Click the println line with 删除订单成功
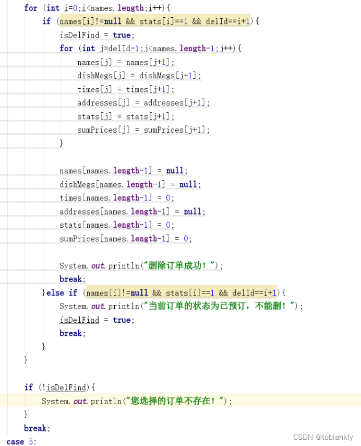The width and height of the screenshot is (361, 446). [141, 266]
